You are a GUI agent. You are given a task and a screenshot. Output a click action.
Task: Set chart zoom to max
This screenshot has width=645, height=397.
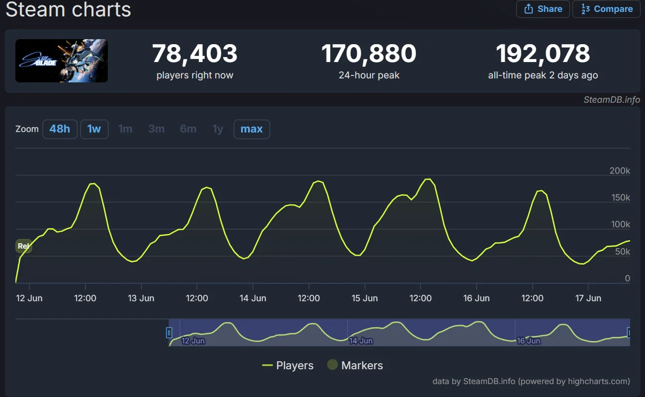coord(251,129)
